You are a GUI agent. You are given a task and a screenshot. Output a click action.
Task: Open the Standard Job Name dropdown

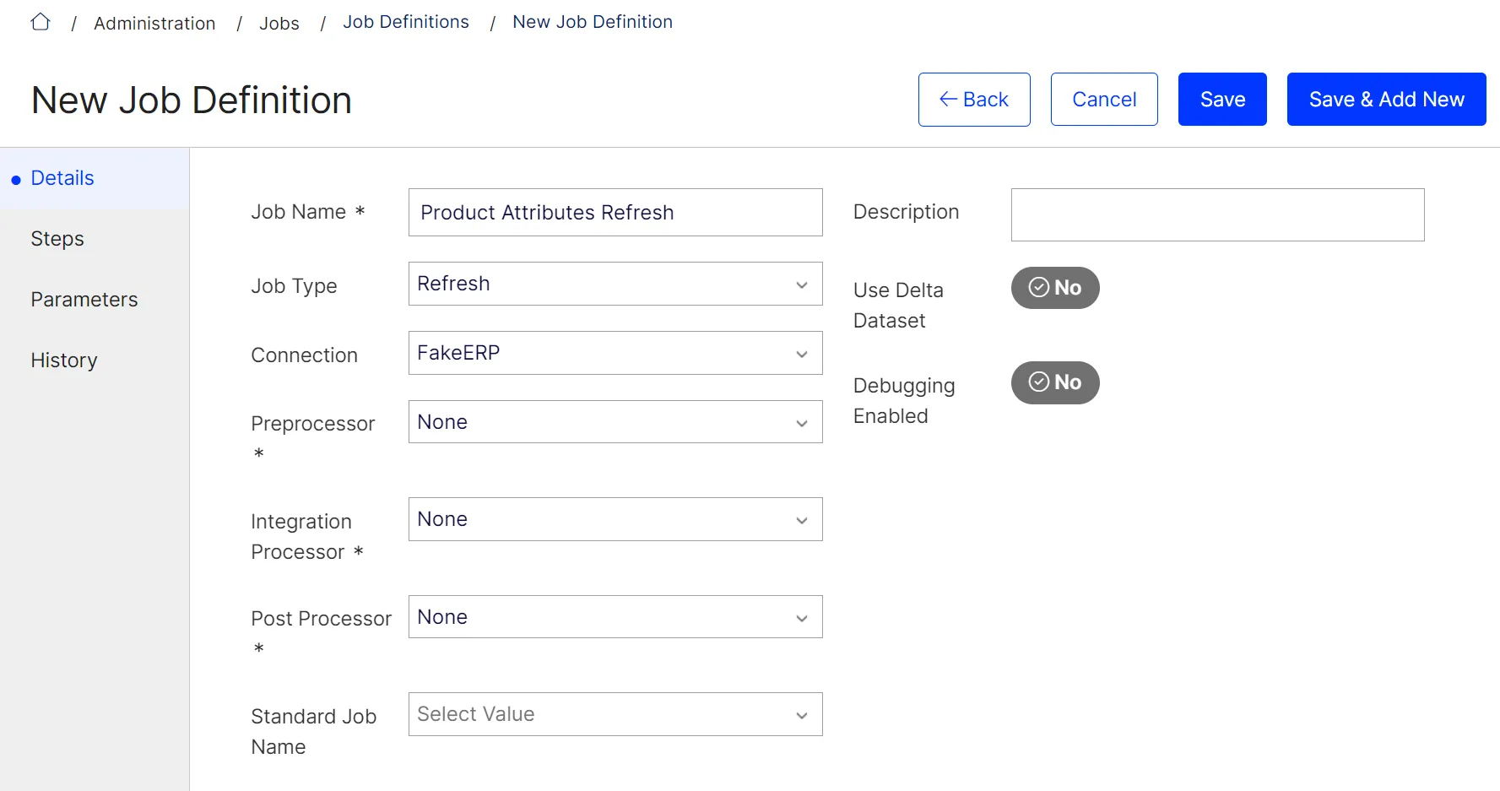point(615,714)
